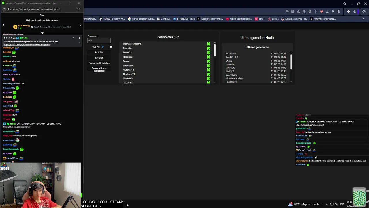369x208 pixels.
Task: Select participant Senuzux
Action: coord(127,61)
